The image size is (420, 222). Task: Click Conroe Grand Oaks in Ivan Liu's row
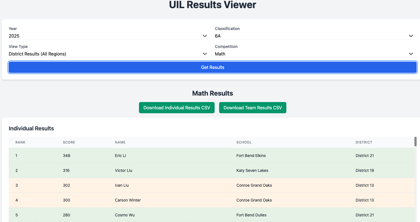click(254, 185)
